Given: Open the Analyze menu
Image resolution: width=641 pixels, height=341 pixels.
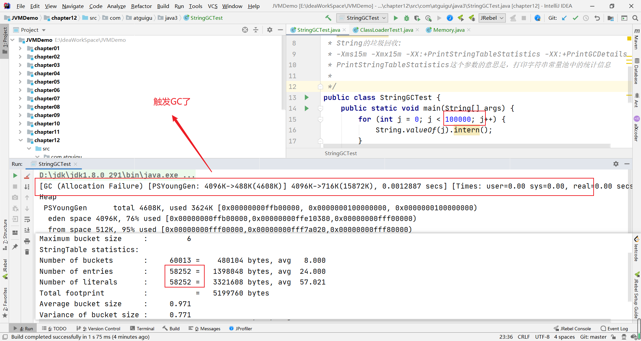Looking at the screenshot, I should coord(116,6).
